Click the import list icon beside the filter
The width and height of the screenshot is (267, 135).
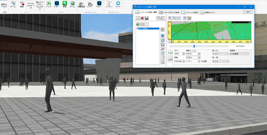tap(163, 18)
